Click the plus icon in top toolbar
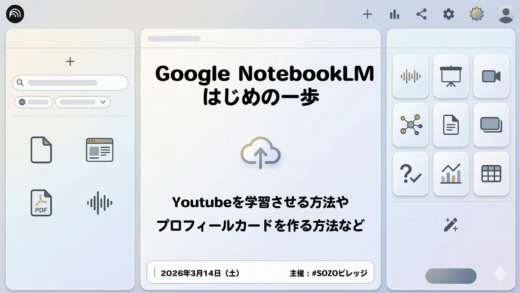Screen dimensions: 520x293 tap(367, 14)
